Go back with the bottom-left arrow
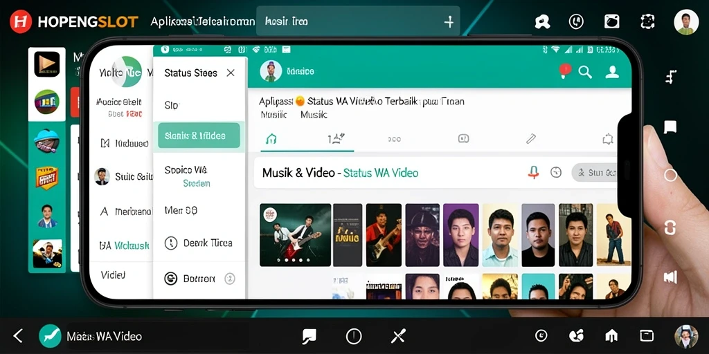 pyautogui.click(x=17, y=335)
